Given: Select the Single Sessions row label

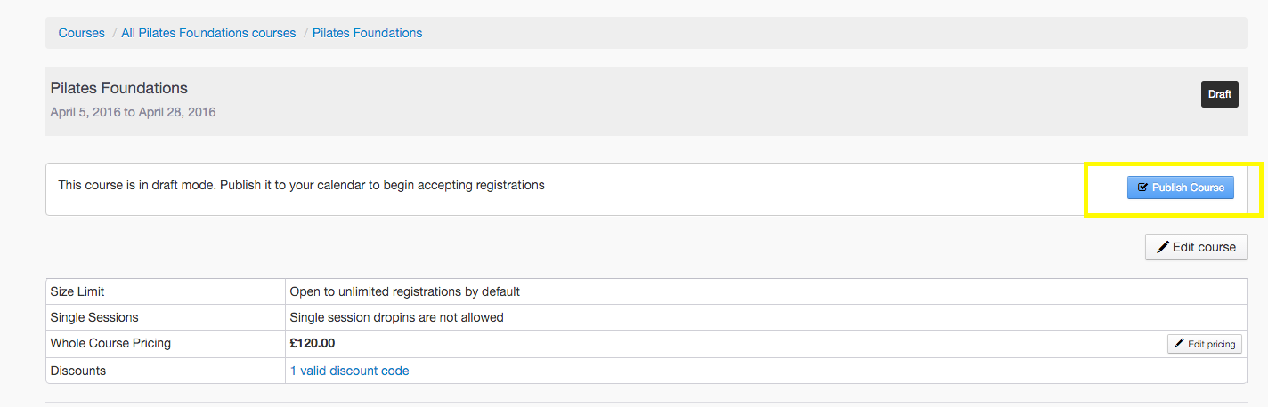Looking at the screenshot, I should pos(94,317).
